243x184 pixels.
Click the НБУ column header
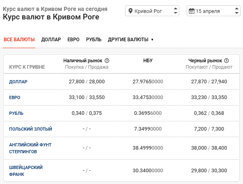pyautogui.click(x=148, y=61)
